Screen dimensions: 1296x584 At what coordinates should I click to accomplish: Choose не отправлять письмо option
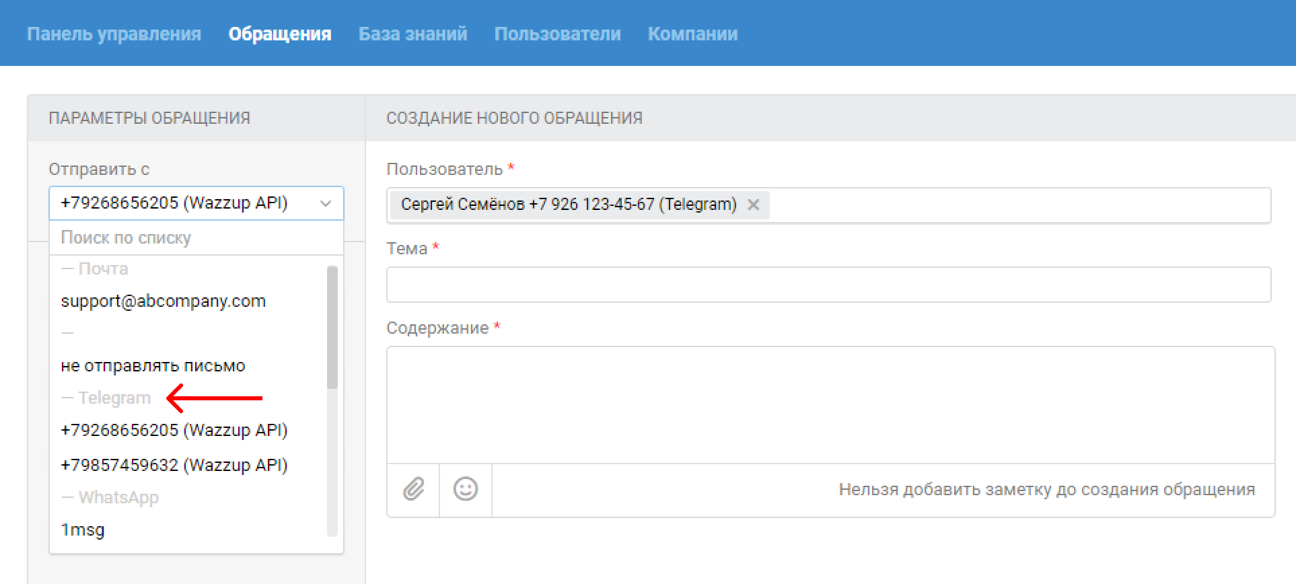point(153,365)
